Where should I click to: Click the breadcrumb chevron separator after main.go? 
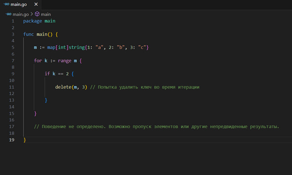tap(31, 14)
